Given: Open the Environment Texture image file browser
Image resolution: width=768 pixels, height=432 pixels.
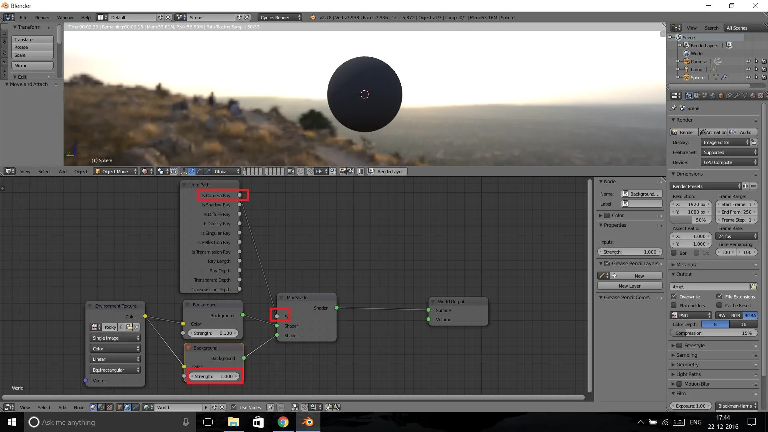Looking at the screenshot, I should [x=129, y=327].
